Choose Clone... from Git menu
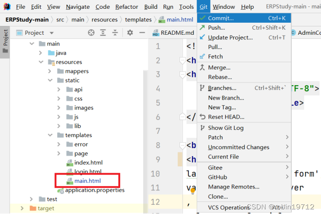Image resolution: width=321 pixels, height=214 pixels. [244, 196]
